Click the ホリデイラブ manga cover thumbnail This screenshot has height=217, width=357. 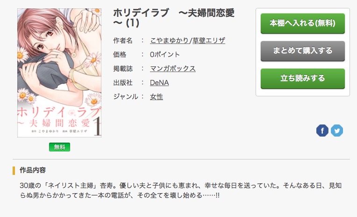click(x=59, y=73)
